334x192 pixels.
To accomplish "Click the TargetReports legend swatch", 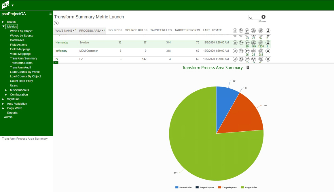I will [219, 187].
